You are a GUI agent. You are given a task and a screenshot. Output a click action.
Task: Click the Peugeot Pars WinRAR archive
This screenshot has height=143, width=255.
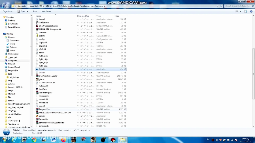click(x=44, y=109)
